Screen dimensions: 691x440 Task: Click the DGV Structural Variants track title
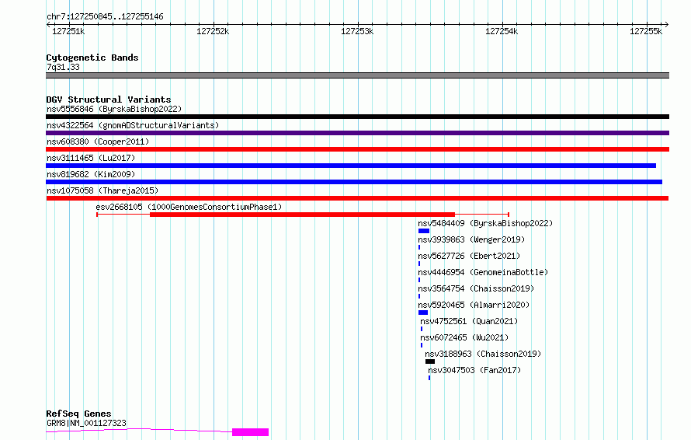(x=109, y=100)
